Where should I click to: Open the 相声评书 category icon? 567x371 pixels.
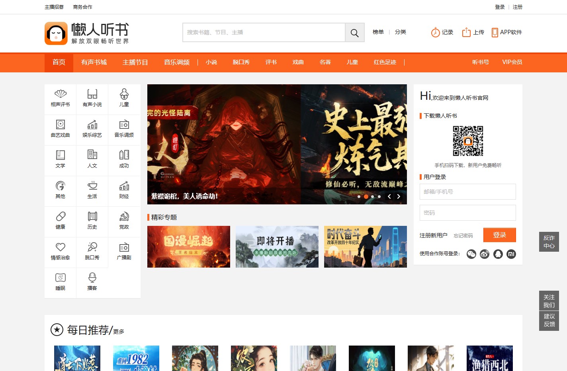(x=61, y=94)
